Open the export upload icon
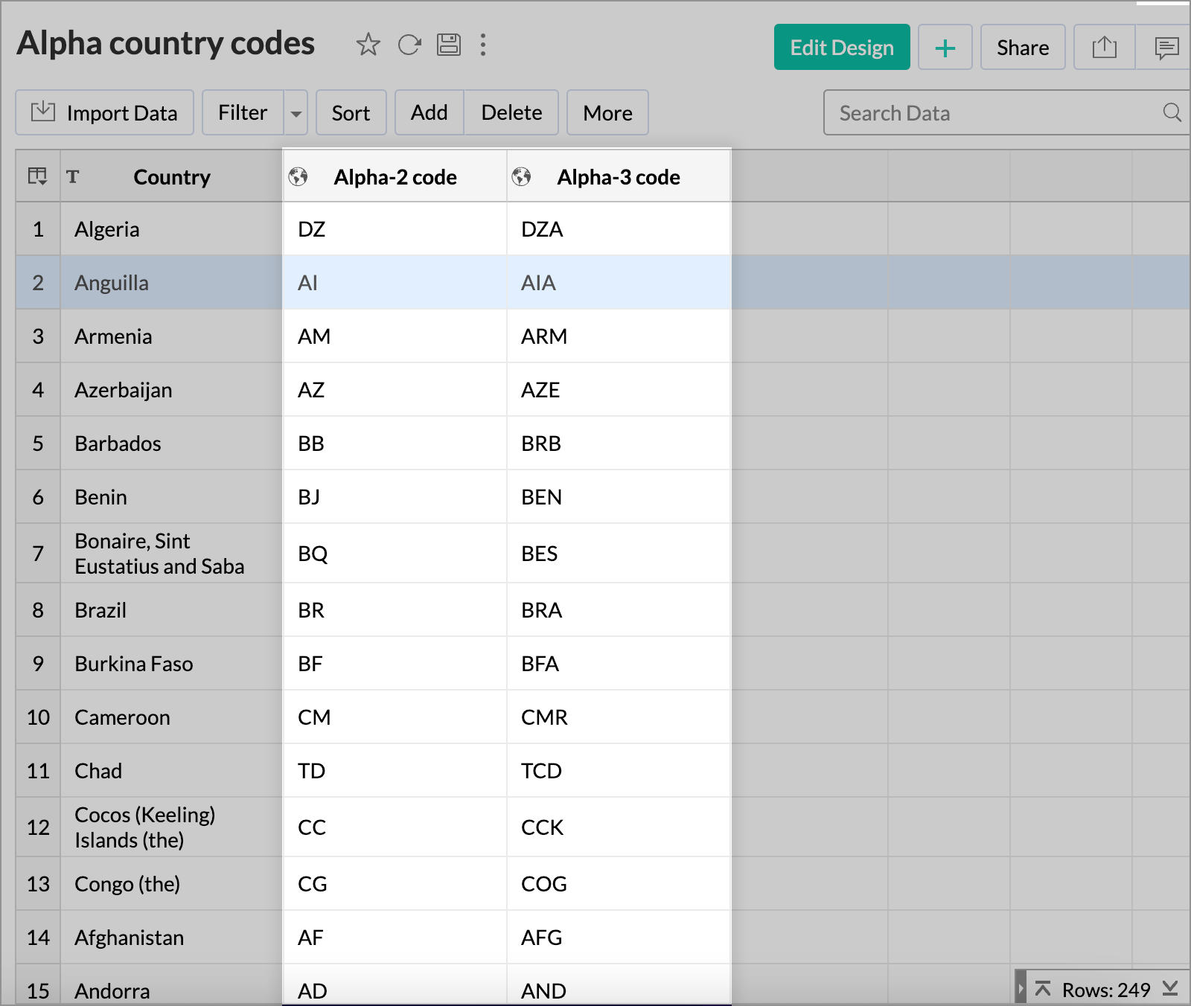Screen dimensions: 1191x1006 (x=1105, y=48)
